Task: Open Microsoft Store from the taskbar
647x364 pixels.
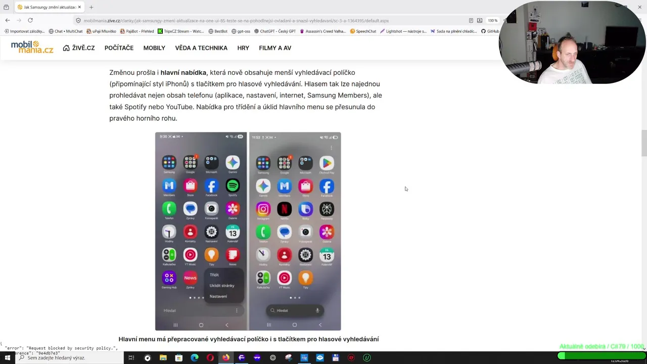Action: [x=178, y=357]
